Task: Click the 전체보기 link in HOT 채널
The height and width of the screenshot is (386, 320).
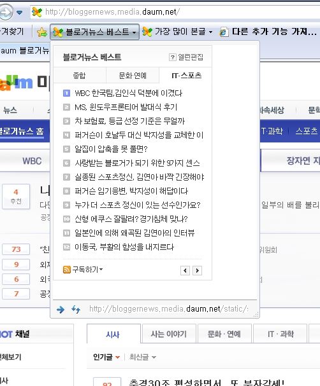Action: pyautogui.click(x=10, y=357)
